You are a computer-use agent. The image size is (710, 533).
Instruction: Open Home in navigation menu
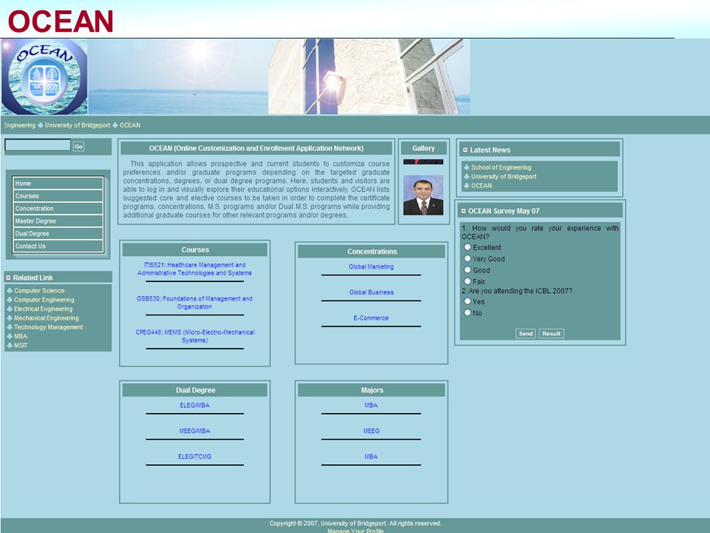(58, 183)
